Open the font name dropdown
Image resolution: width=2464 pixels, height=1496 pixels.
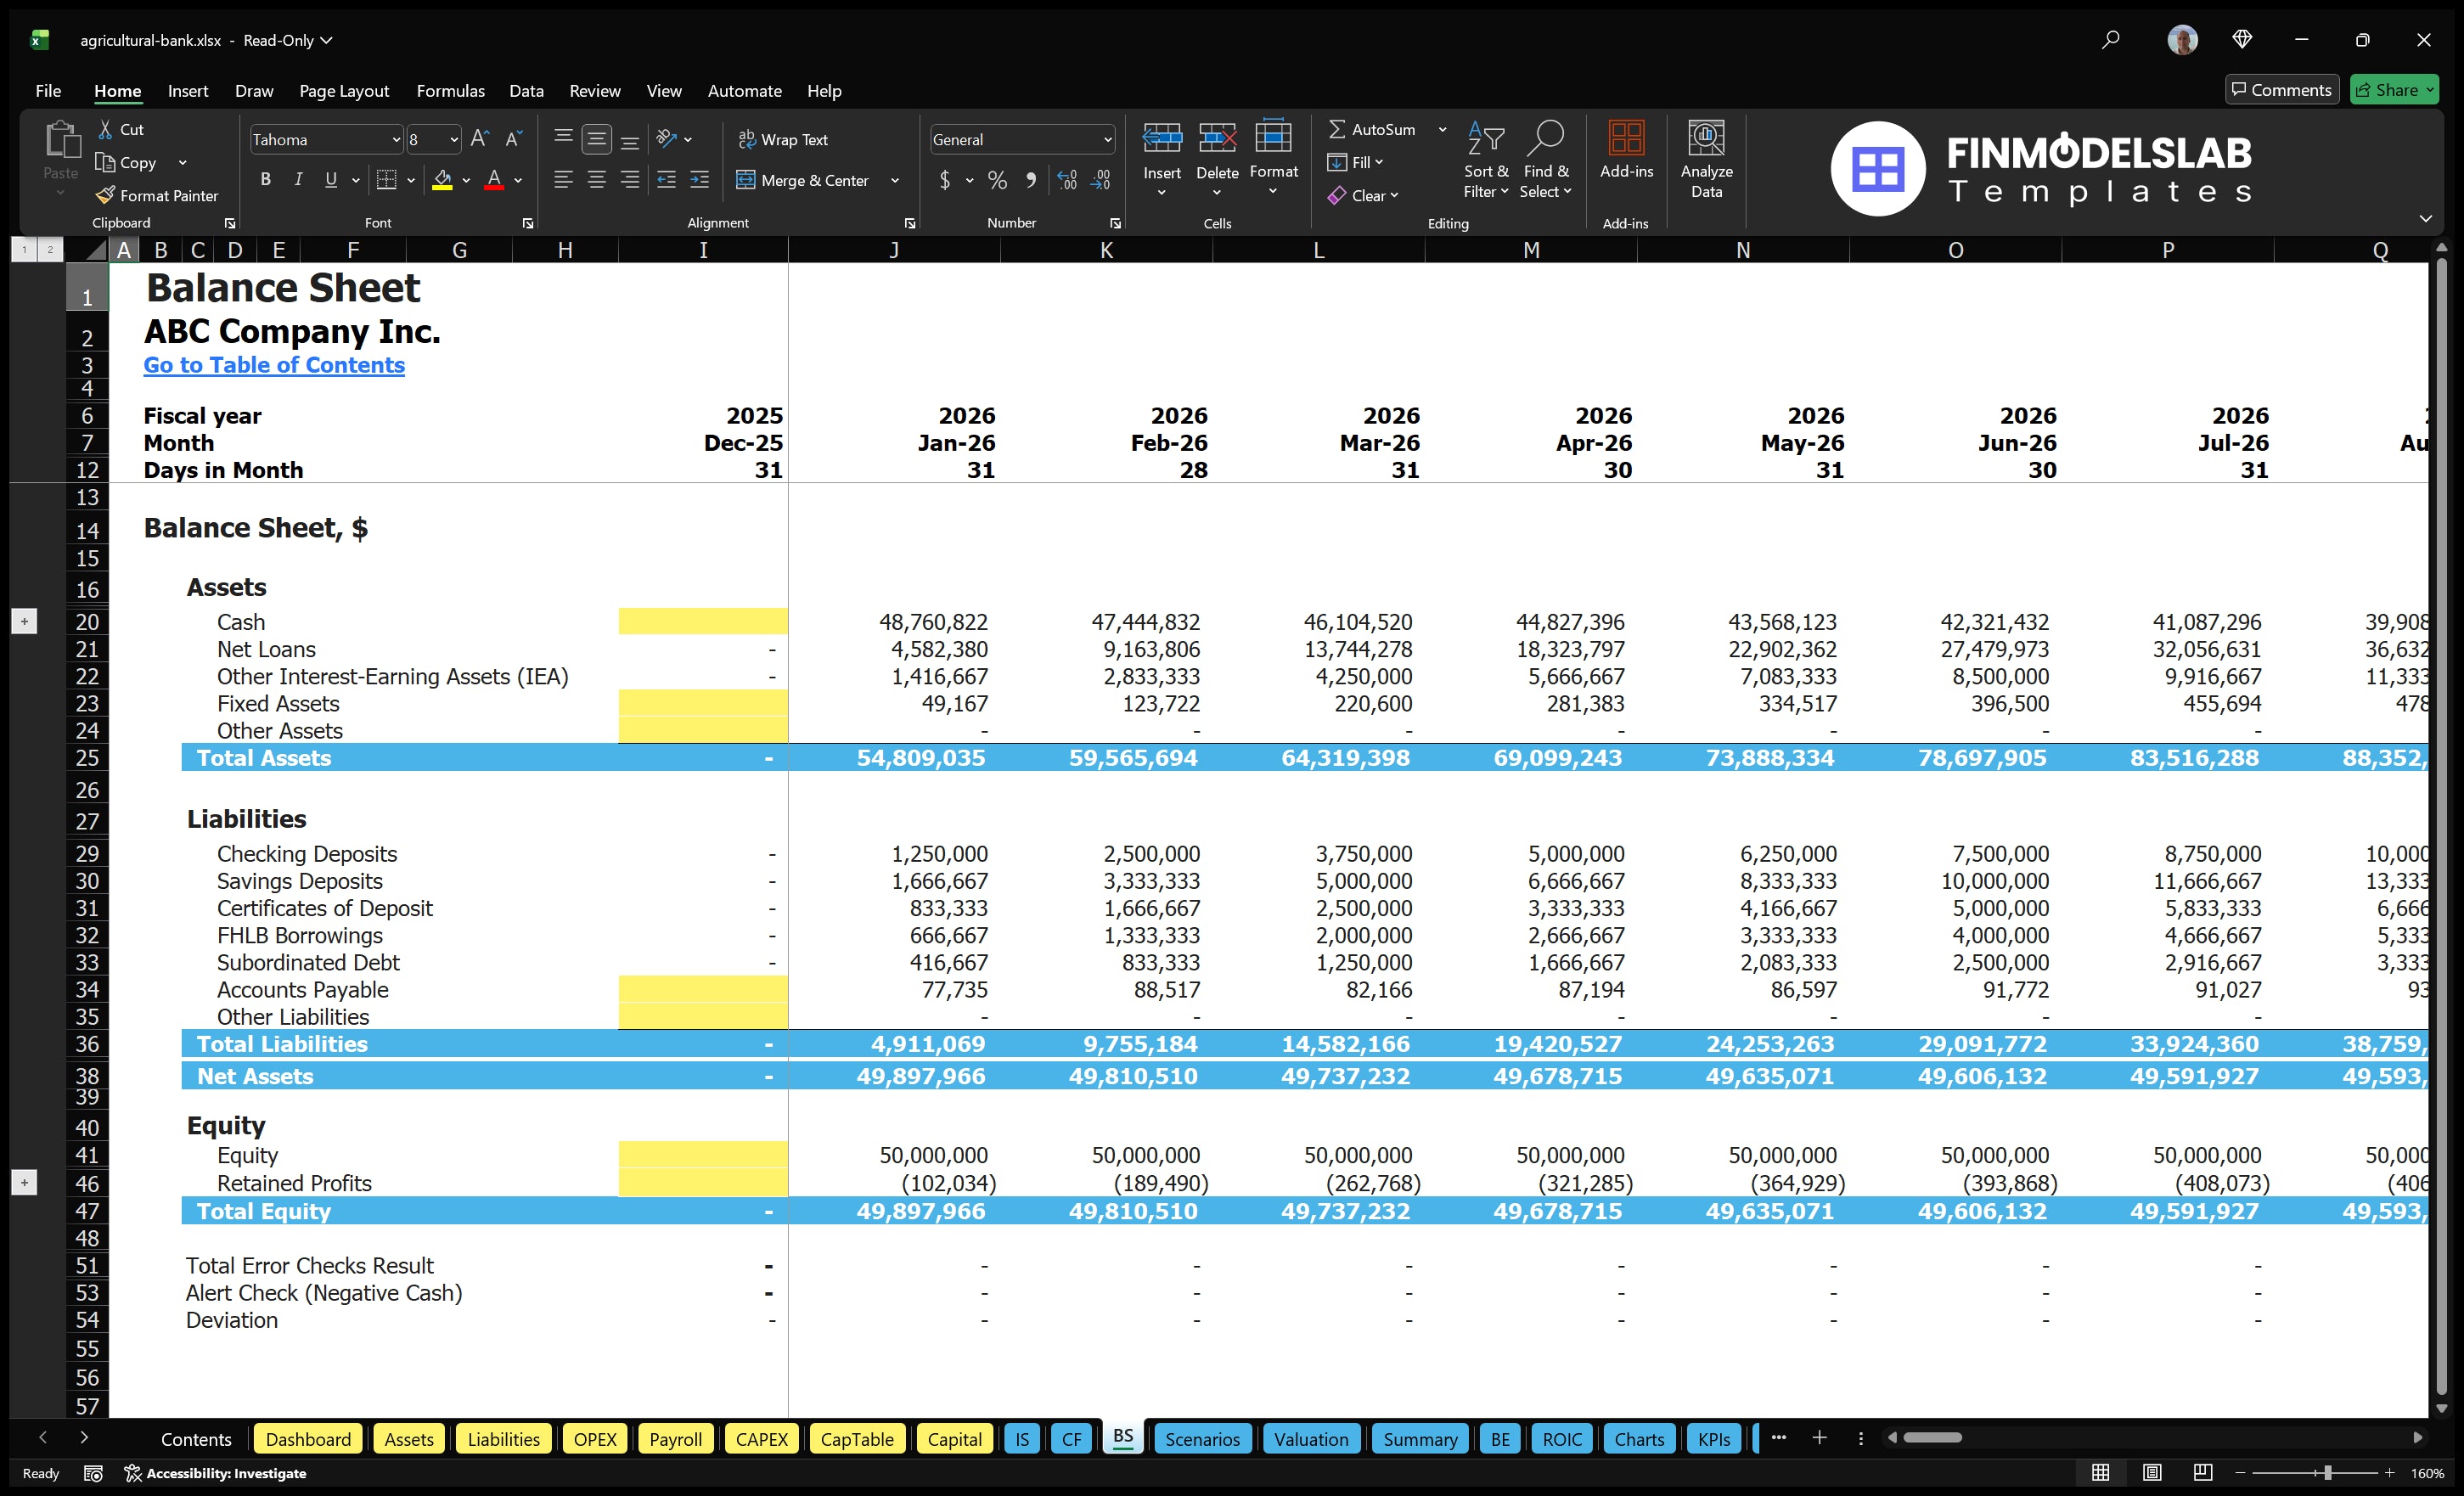coord(396,139)
